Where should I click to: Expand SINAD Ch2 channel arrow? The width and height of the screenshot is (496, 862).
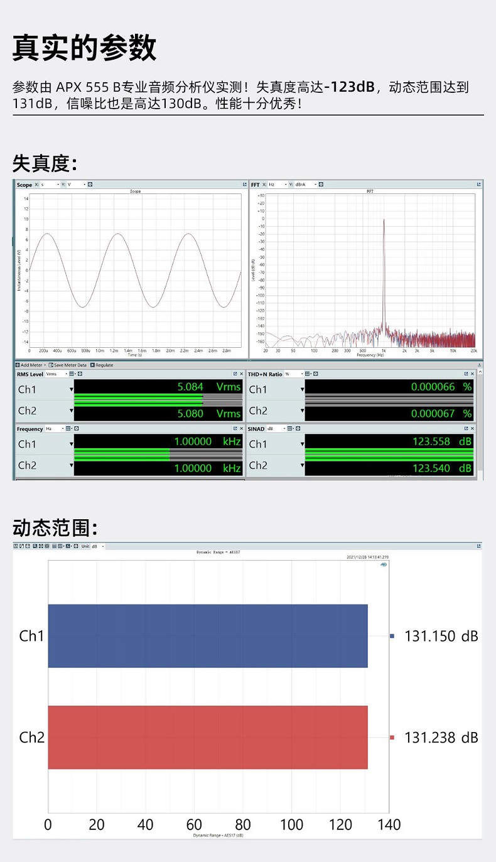[302, 466]
